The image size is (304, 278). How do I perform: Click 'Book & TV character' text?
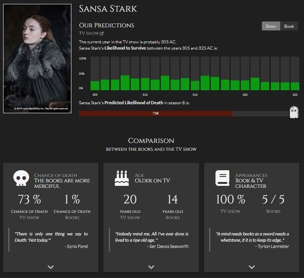[x=251, y=184]
